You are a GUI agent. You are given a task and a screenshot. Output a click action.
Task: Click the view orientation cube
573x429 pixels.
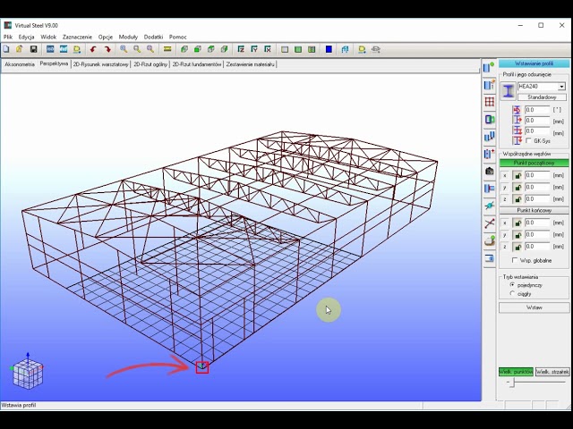coord(28,373)
